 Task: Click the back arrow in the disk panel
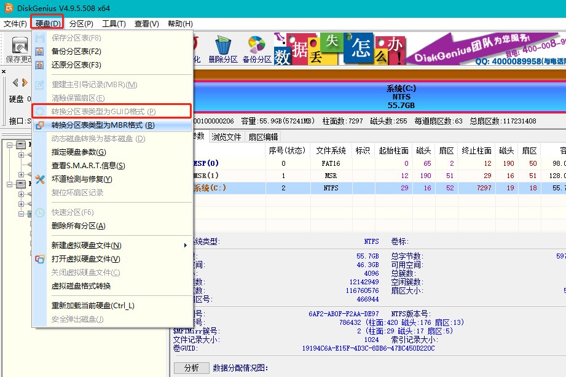click(15, 82)
